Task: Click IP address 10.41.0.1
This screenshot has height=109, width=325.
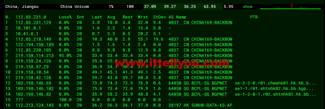Action: (x=27, y=34)
